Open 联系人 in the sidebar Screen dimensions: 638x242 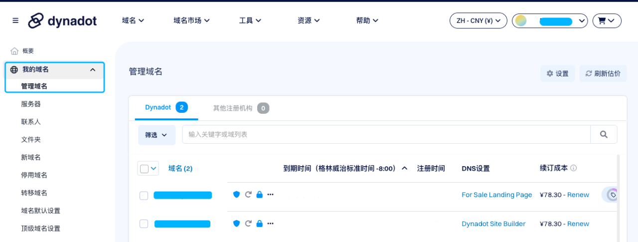pyautogui.click(x=31, y=122)
